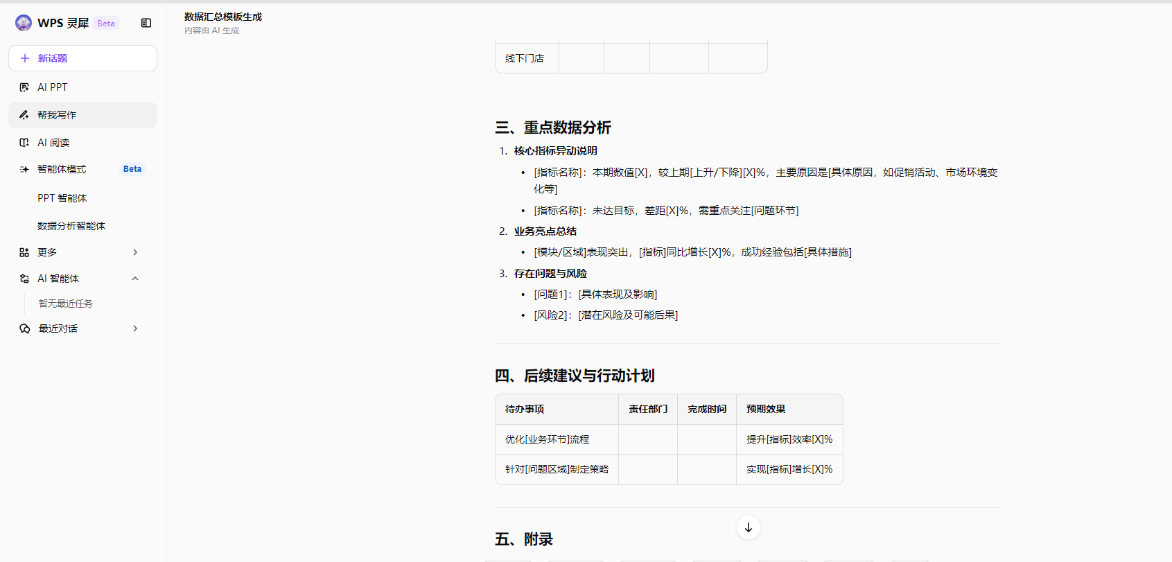Screen dimensions: 1172x562
Task: Open AI PPT from sidebar icon
Action: [24, 87]
